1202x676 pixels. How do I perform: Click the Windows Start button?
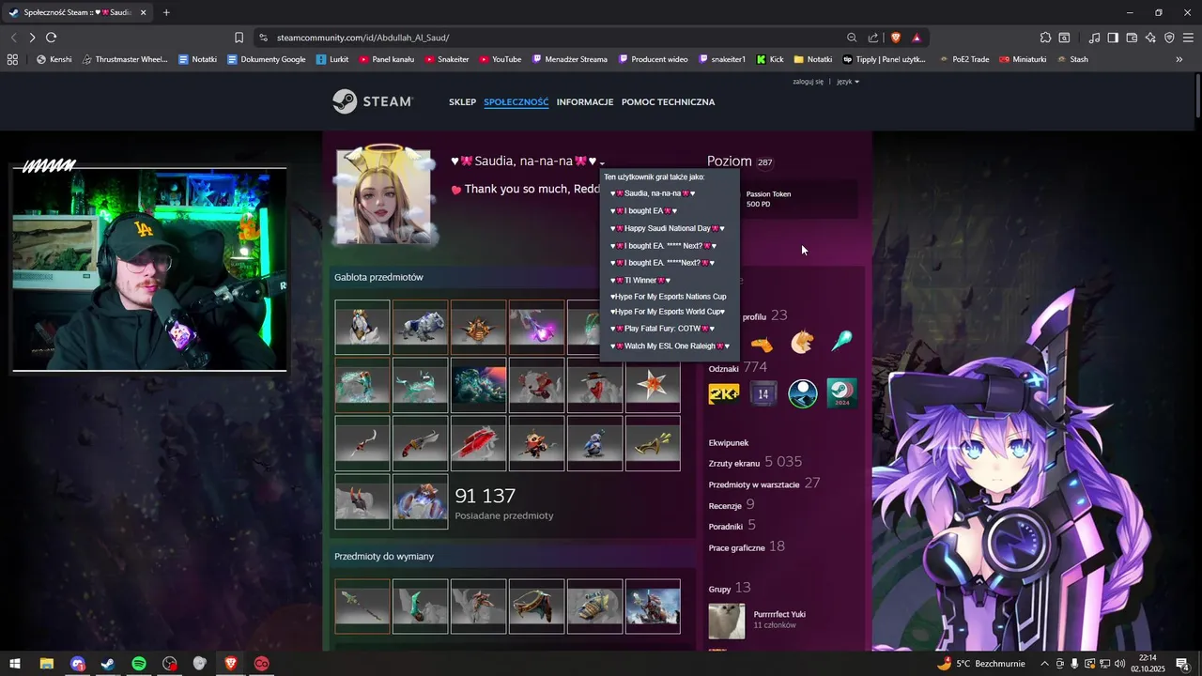(x=15, y=664)
